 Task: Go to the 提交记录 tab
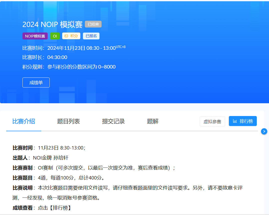(113, 121)
